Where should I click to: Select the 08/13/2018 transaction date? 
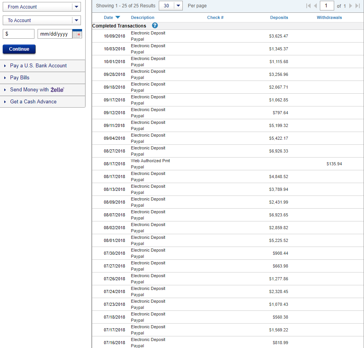coord(115,189)
